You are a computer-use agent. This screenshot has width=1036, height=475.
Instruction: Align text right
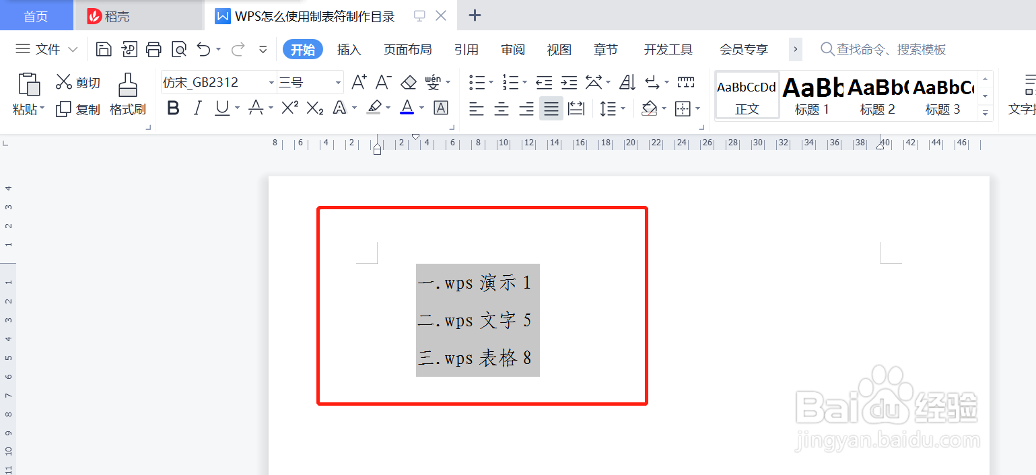point(526,108)
